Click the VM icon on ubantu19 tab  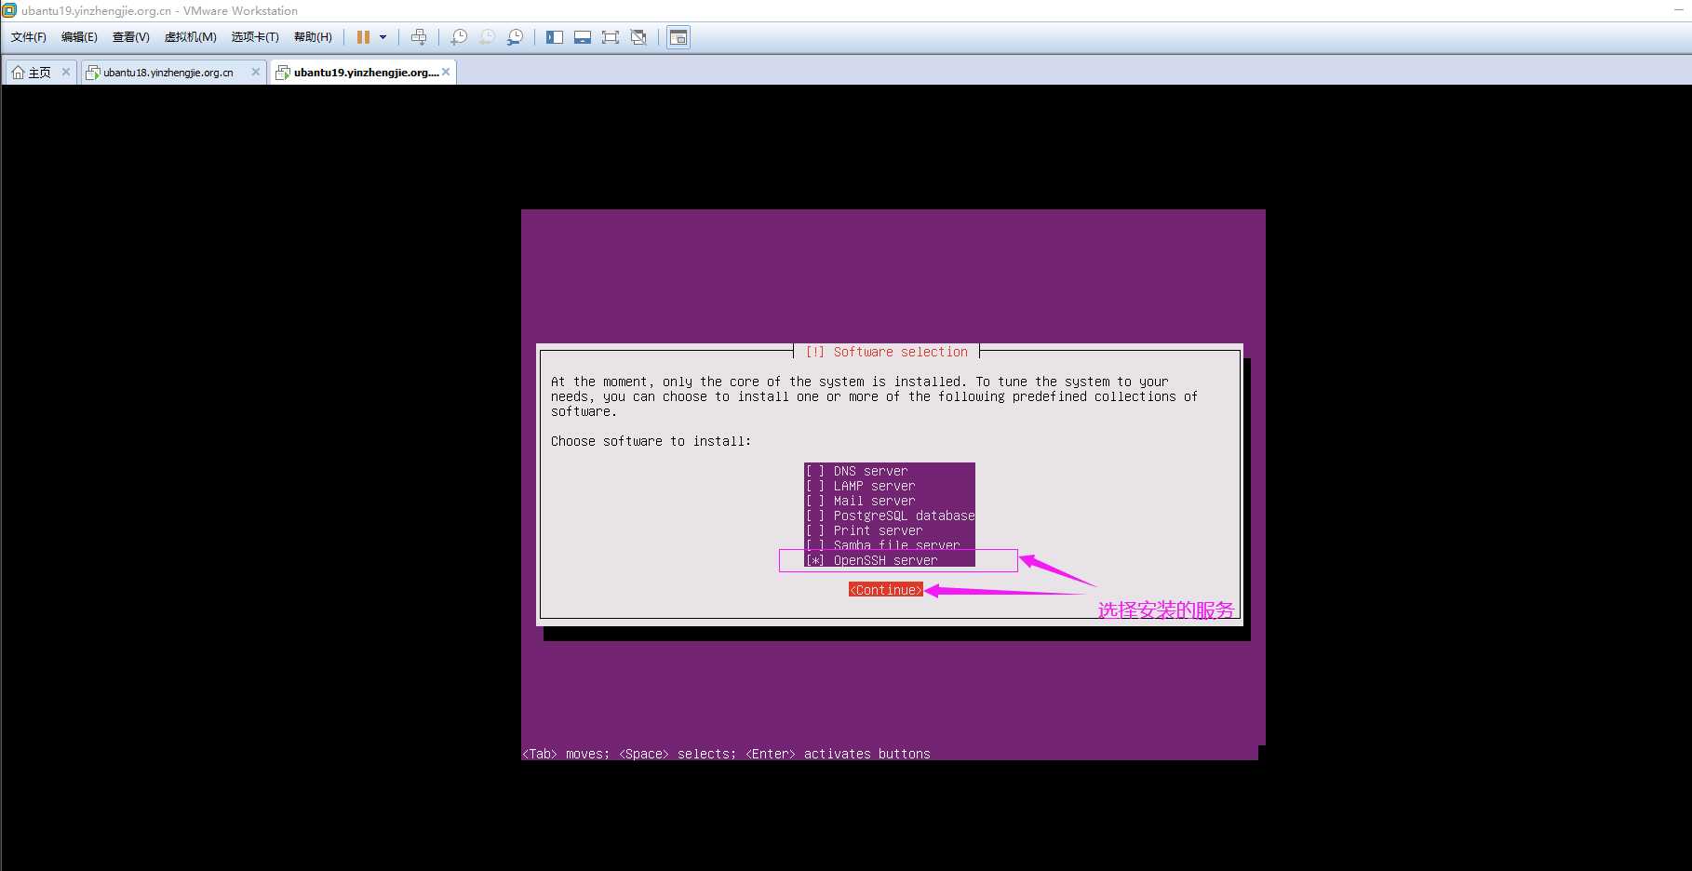pos(283,73)
